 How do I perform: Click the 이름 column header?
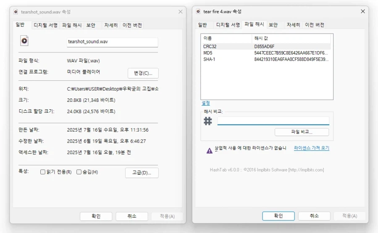pos(227,38)
